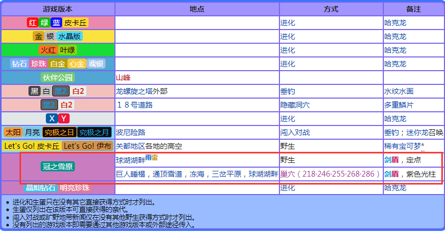Click 迷你龙召唤 in the notes column

(x=424, y=132)
